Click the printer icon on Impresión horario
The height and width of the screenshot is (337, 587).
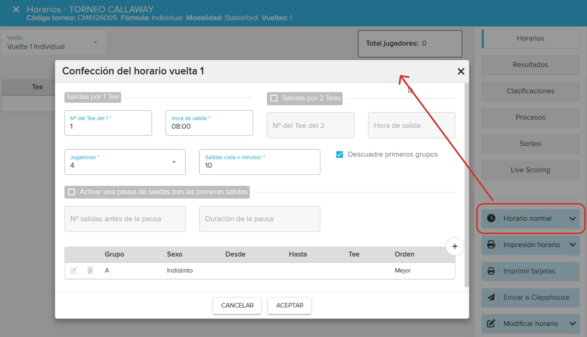point(491,245)
